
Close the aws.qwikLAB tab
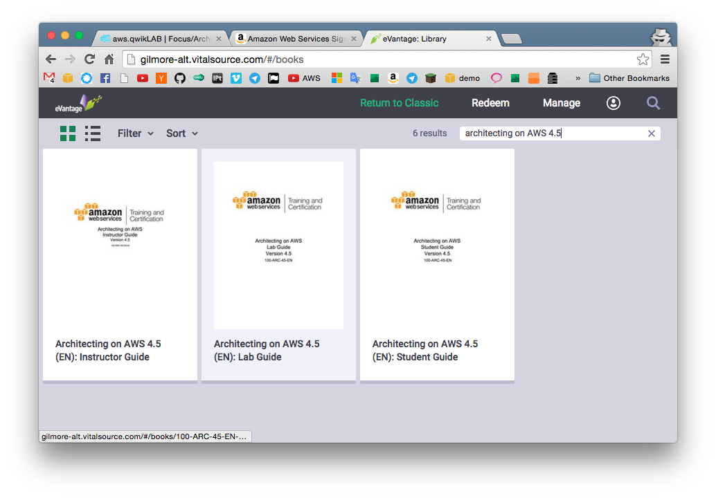219,39
